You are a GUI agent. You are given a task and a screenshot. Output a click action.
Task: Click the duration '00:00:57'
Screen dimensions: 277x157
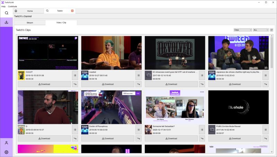pyautogui.click(x=220, y=133)
